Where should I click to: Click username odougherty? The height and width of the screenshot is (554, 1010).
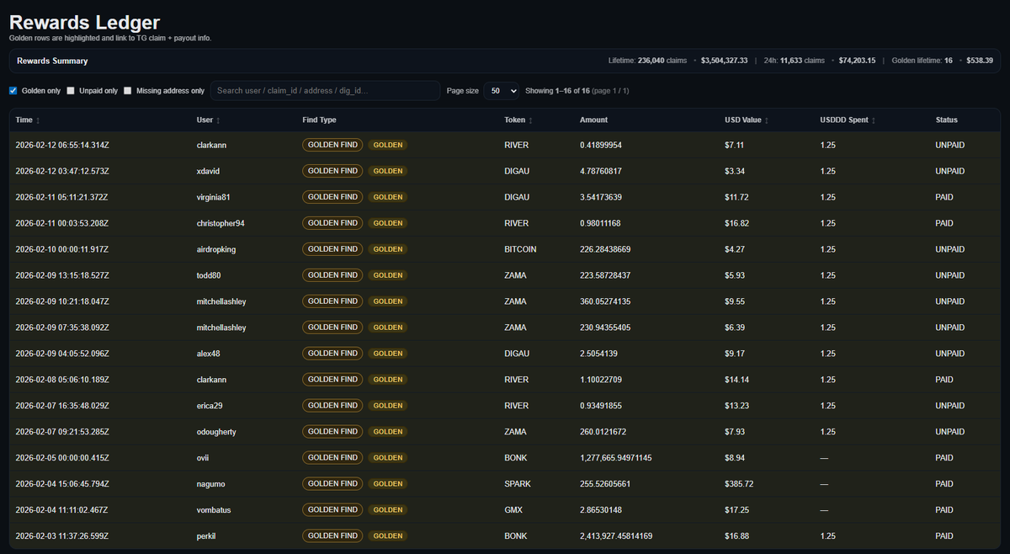point(216,432)
